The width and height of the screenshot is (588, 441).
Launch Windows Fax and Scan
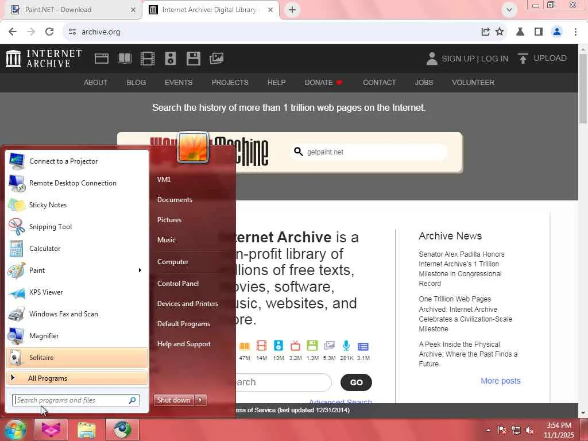[x=77, y=314]
